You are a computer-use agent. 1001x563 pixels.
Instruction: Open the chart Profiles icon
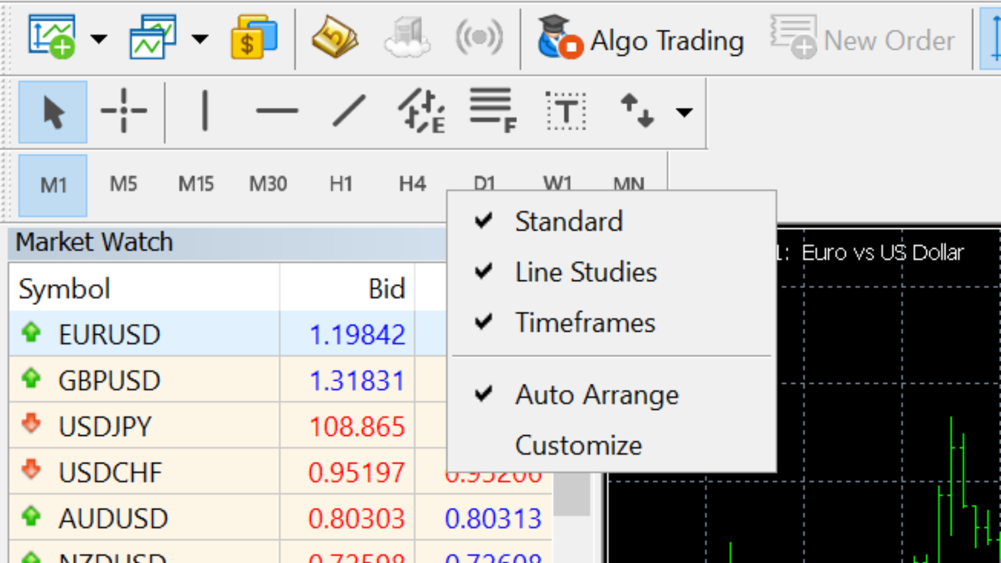(x=153, y=36)
